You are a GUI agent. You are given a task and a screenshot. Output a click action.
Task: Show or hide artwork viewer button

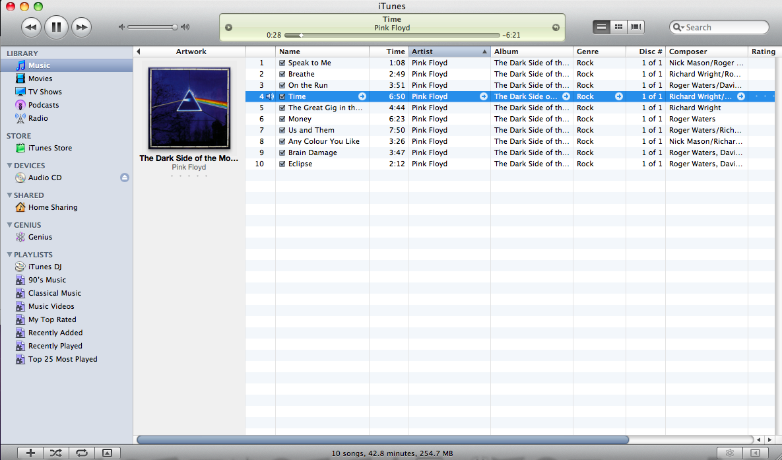pyautogui.click(x=107, y=453)
